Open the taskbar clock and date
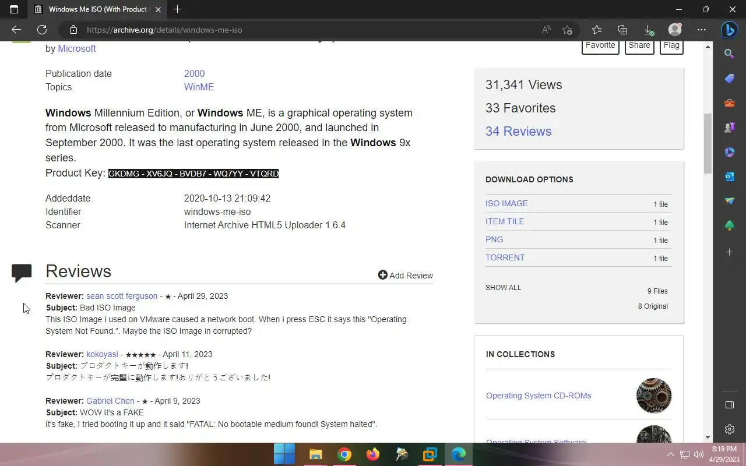 click(x=724, y=454)
